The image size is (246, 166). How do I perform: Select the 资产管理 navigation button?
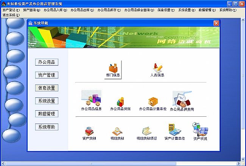pyautogui.click(x=47, y=75)
